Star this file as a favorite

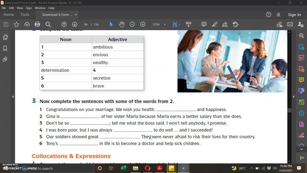[x=16, y=25]
